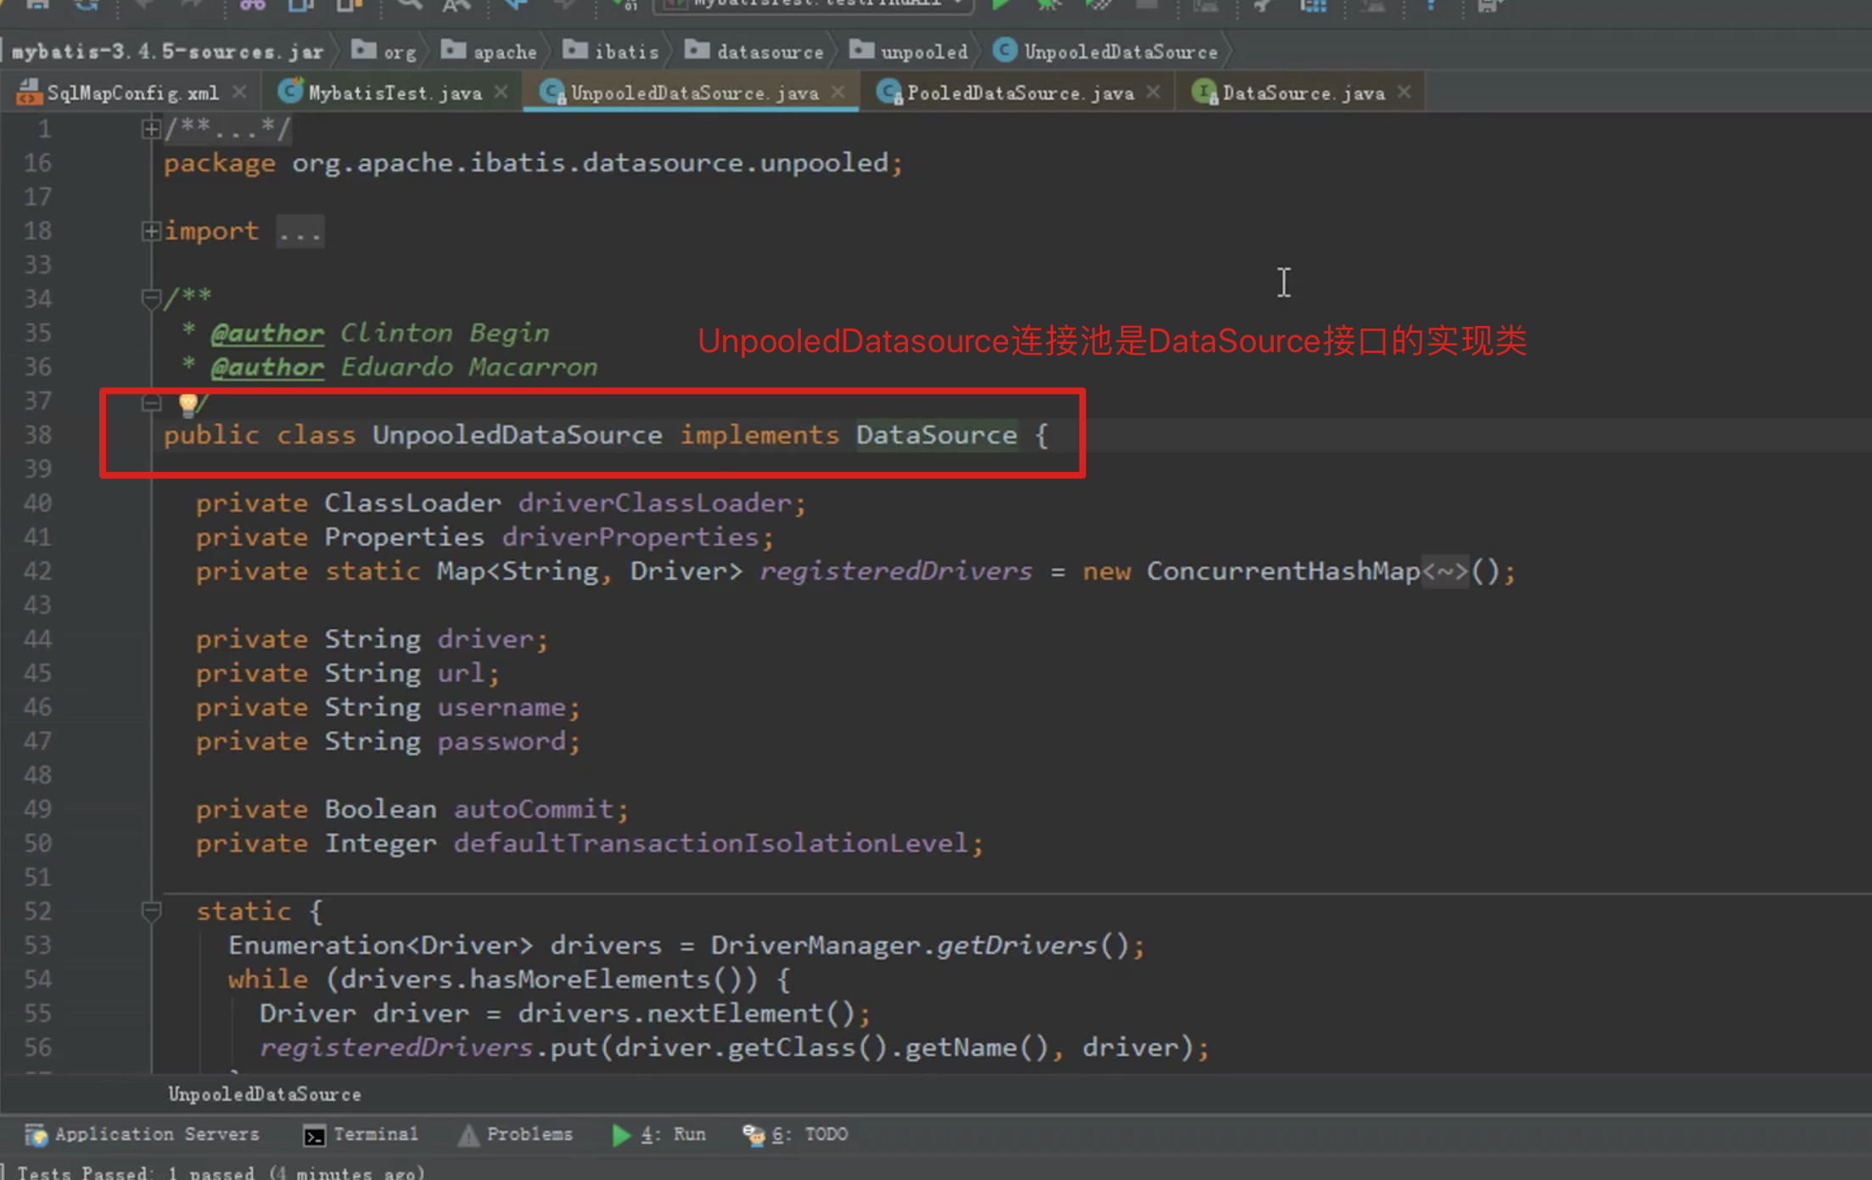Click DataSource in the class declaration

tap(936, 435)
